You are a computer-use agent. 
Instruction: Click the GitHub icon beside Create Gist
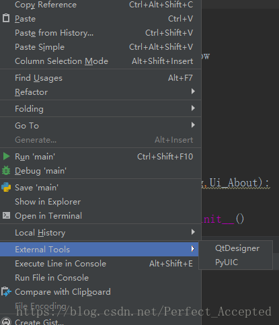coord(6,322)
